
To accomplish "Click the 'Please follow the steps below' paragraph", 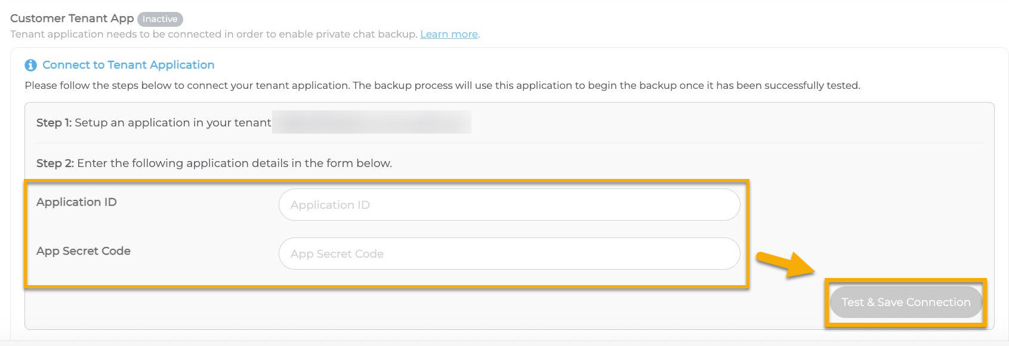I will coord(442,85).
